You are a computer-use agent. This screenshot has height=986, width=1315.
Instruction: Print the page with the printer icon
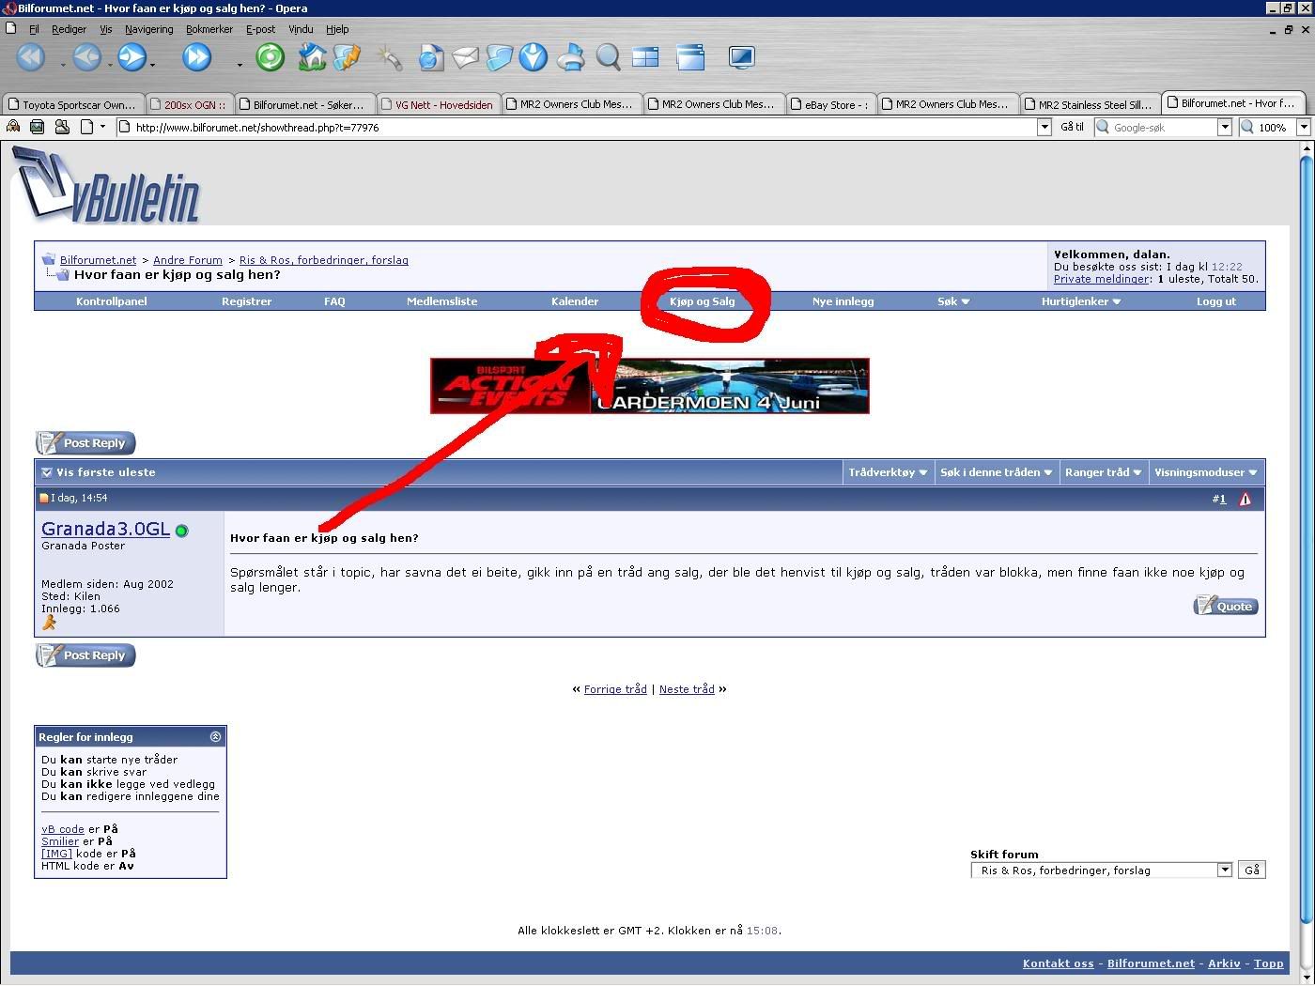(x=570, y=57)
